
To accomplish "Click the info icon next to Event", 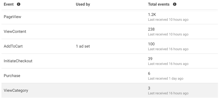I will pyautogui.click(x=18, y=4).
